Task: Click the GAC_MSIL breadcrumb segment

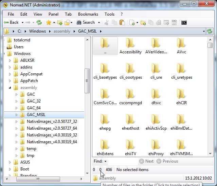Action: [87, 31]
